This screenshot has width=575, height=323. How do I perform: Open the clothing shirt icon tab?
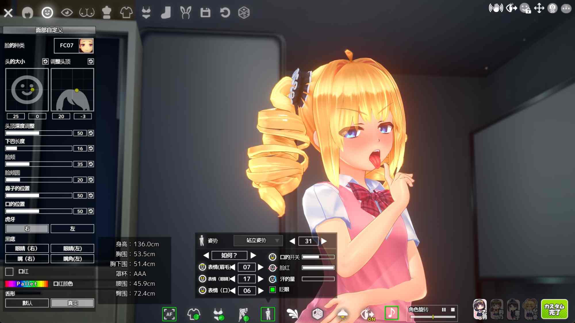126,13
